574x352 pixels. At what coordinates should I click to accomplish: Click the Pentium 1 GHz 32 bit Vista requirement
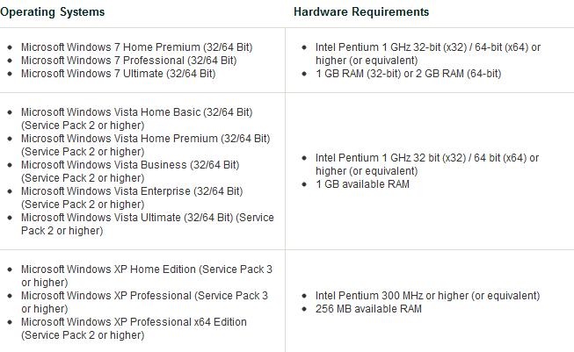coord(427,164)
